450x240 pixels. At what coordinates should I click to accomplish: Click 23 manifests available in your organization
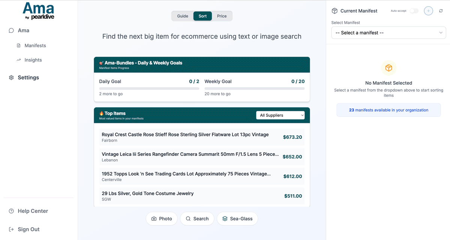(x=388, y=110)
